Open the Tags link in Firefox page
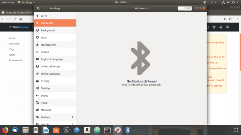Viewport: 241px width, 135px height. [x=12, y=49]
